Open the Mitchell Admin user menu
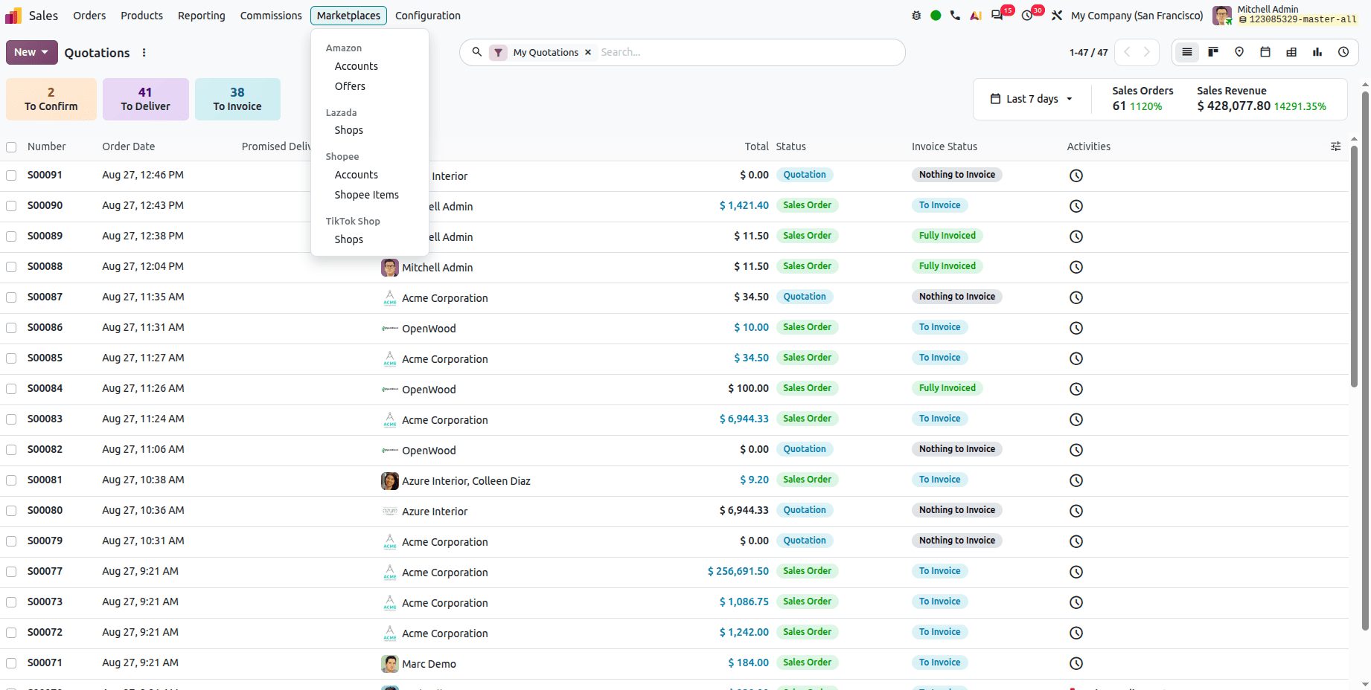Image resolution: width=1371 pixels, height=690 pixels. coord(1285,16)
